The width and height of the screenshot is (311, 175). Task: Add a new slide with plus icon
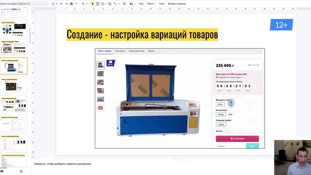click(53, 4)
